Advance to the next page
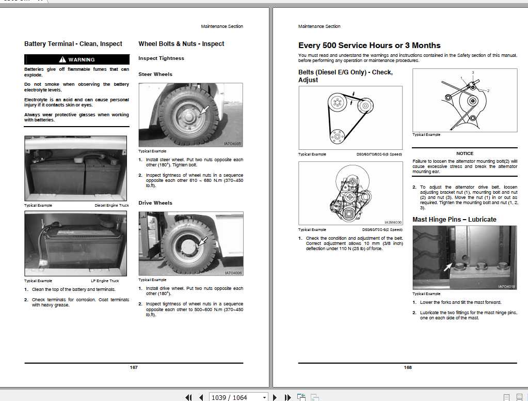The image size is (528, 401). click(x=275, y=397)
